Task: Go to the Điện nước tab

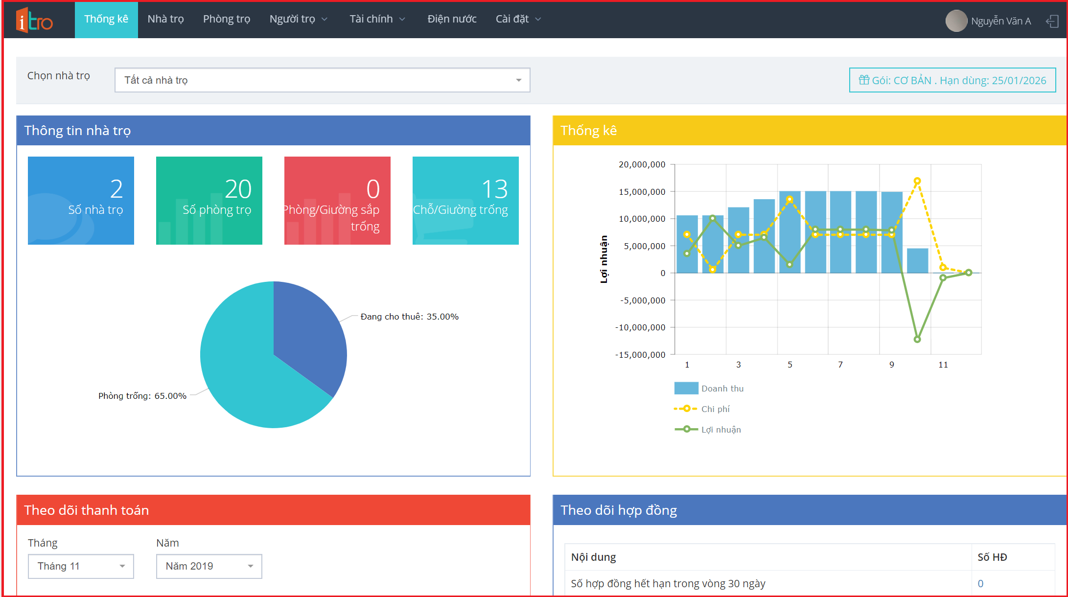Action: pos(451,19)
